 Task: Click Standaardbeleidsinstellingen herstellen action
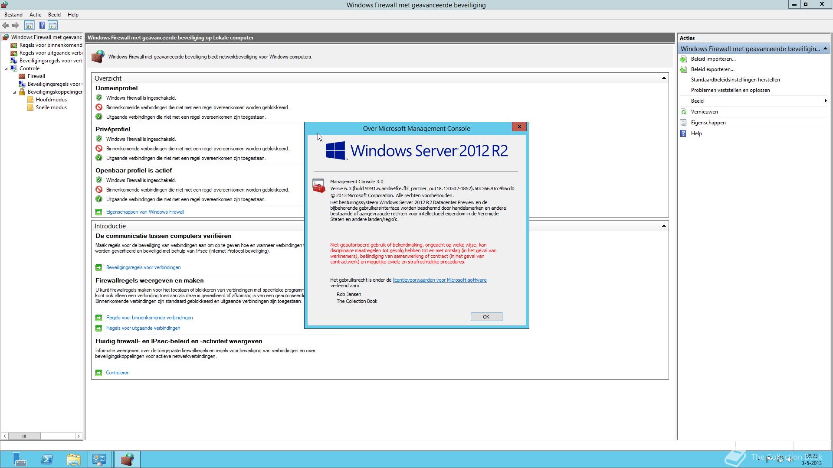(x=735, y=80)
